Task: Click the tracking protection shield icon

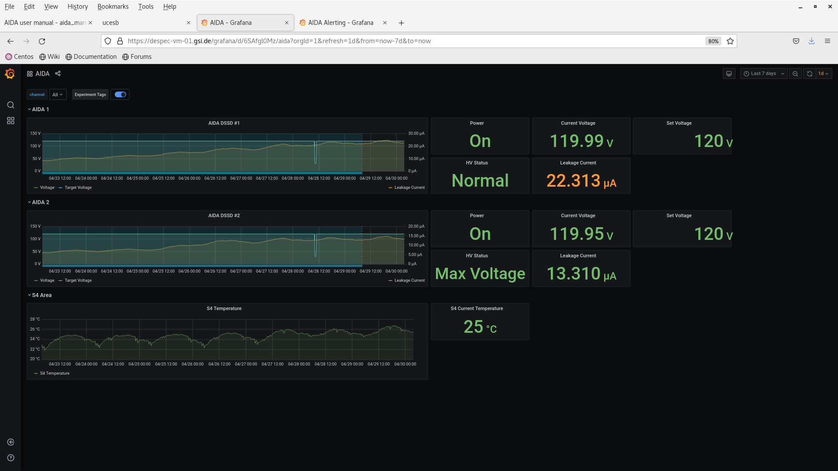Action: pyautogui.click(x=108, y=41)
